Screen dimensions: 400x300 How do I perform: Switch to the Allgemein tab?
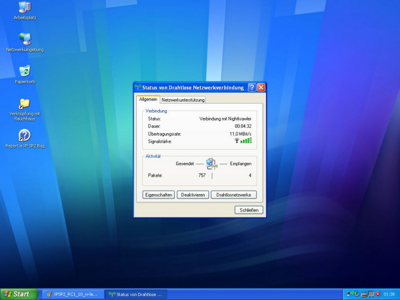click(148, 99)
